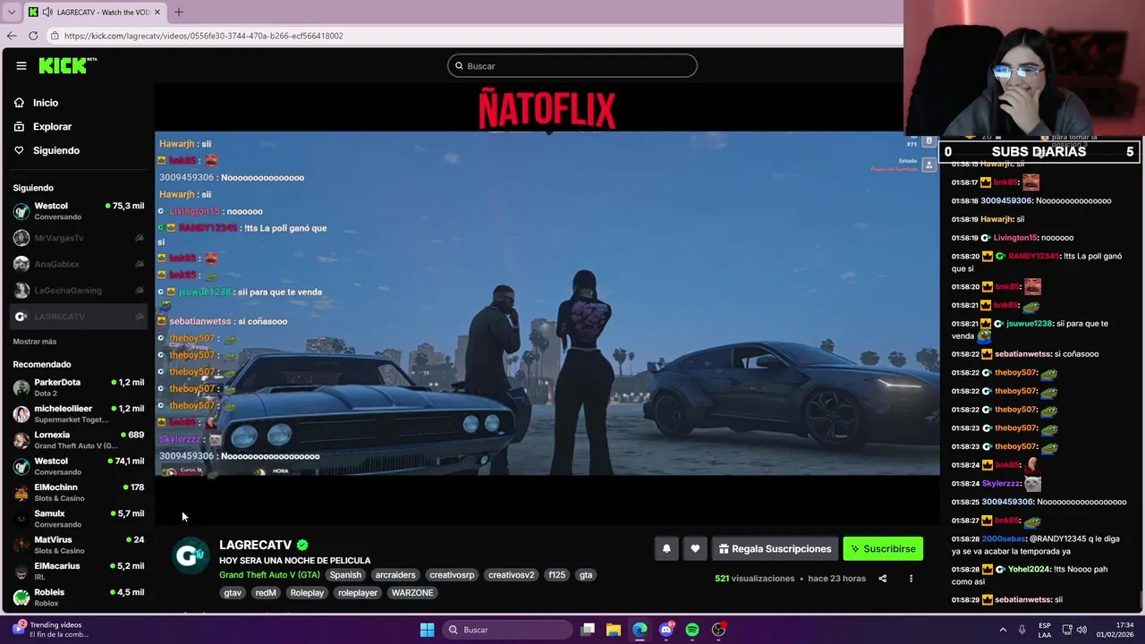Go back in the browser
Image resolution: width=1145 pixels, height=644 pixels.
(x=11, y=36)
